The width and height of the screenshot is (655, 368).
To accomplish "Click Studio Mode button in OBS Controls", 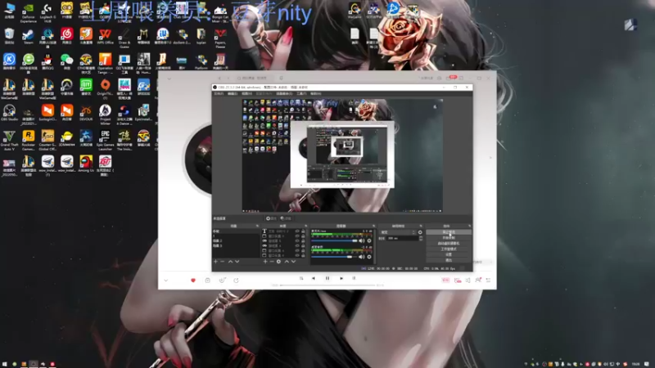I will [449, 249].
